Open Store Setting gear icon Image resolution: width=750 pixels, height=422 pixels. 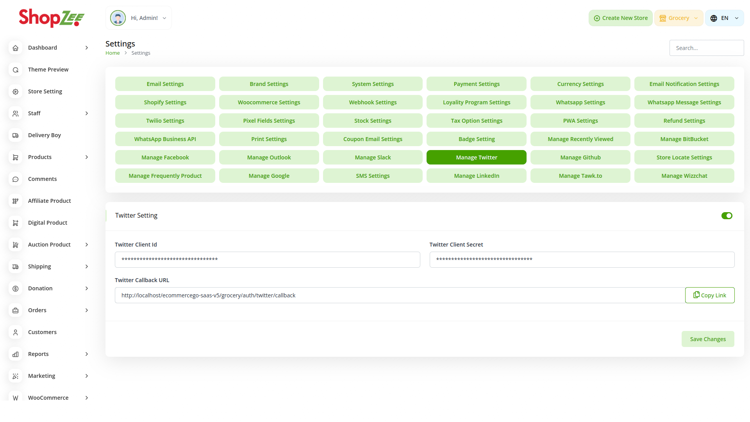click(x=16, y=91)
